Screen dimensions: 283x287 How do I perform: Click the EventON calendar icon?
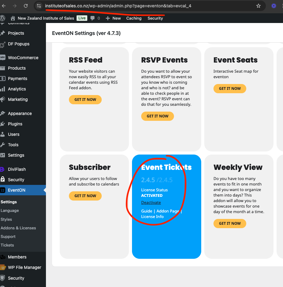[2, 190]
